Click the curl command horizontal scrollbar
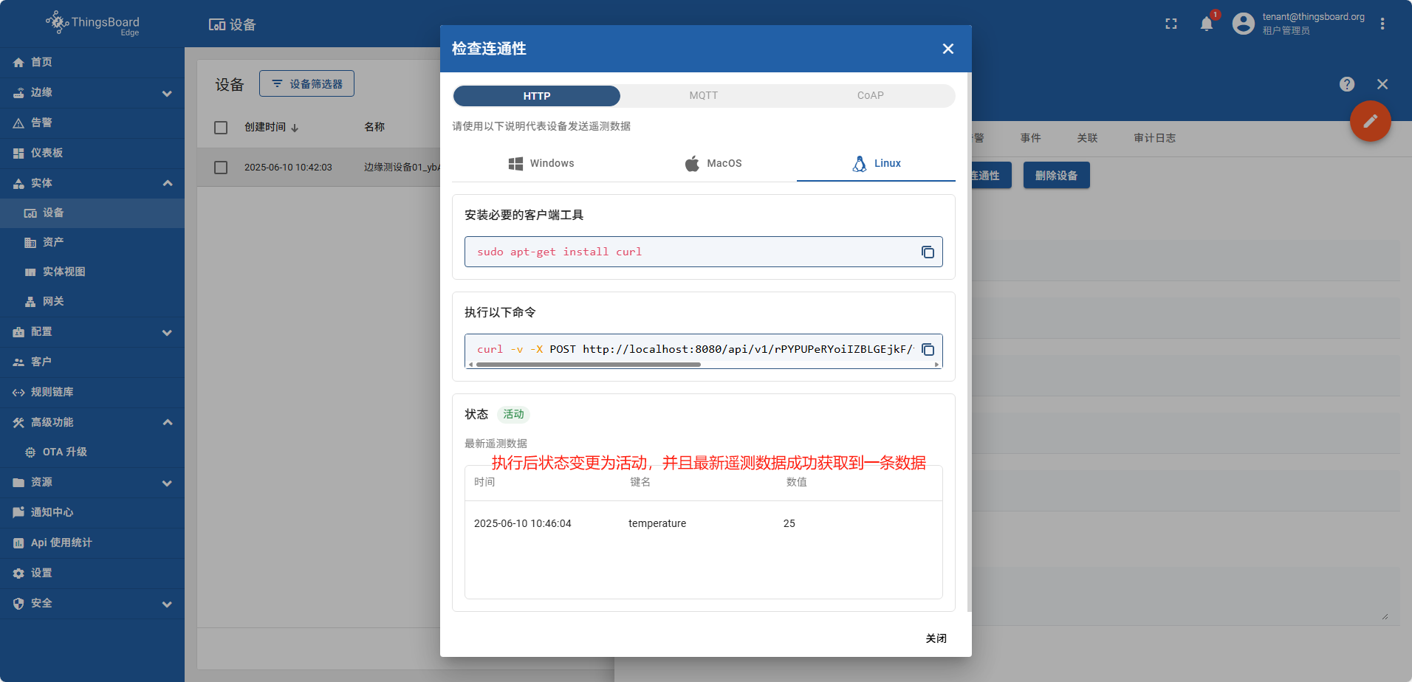The image size is (1412, 682). (589, 365)
